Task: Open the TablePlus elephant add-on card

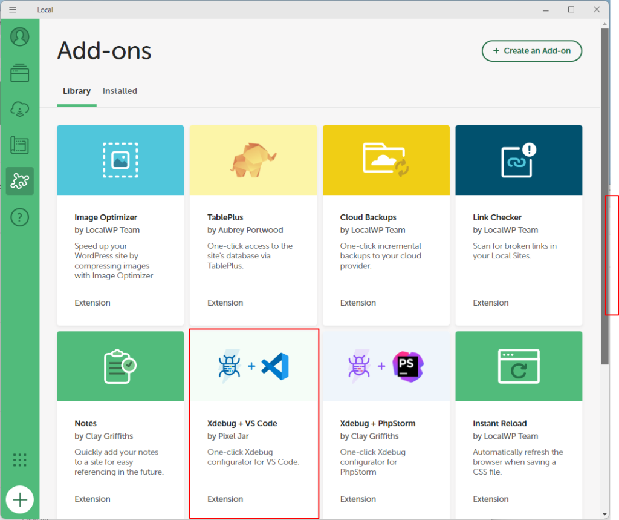Action: pyautogui.click(x=253, y=225)
